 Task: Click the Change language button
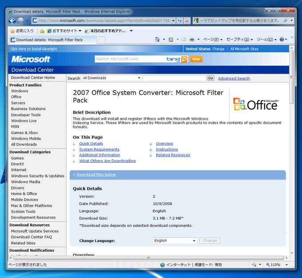pos(210,240)
